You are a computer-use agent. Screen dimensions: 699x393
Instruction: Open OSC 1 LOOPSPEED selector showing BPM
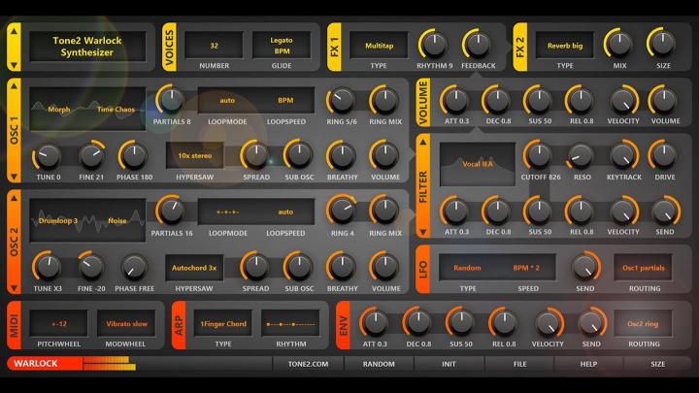click(285, 101)
